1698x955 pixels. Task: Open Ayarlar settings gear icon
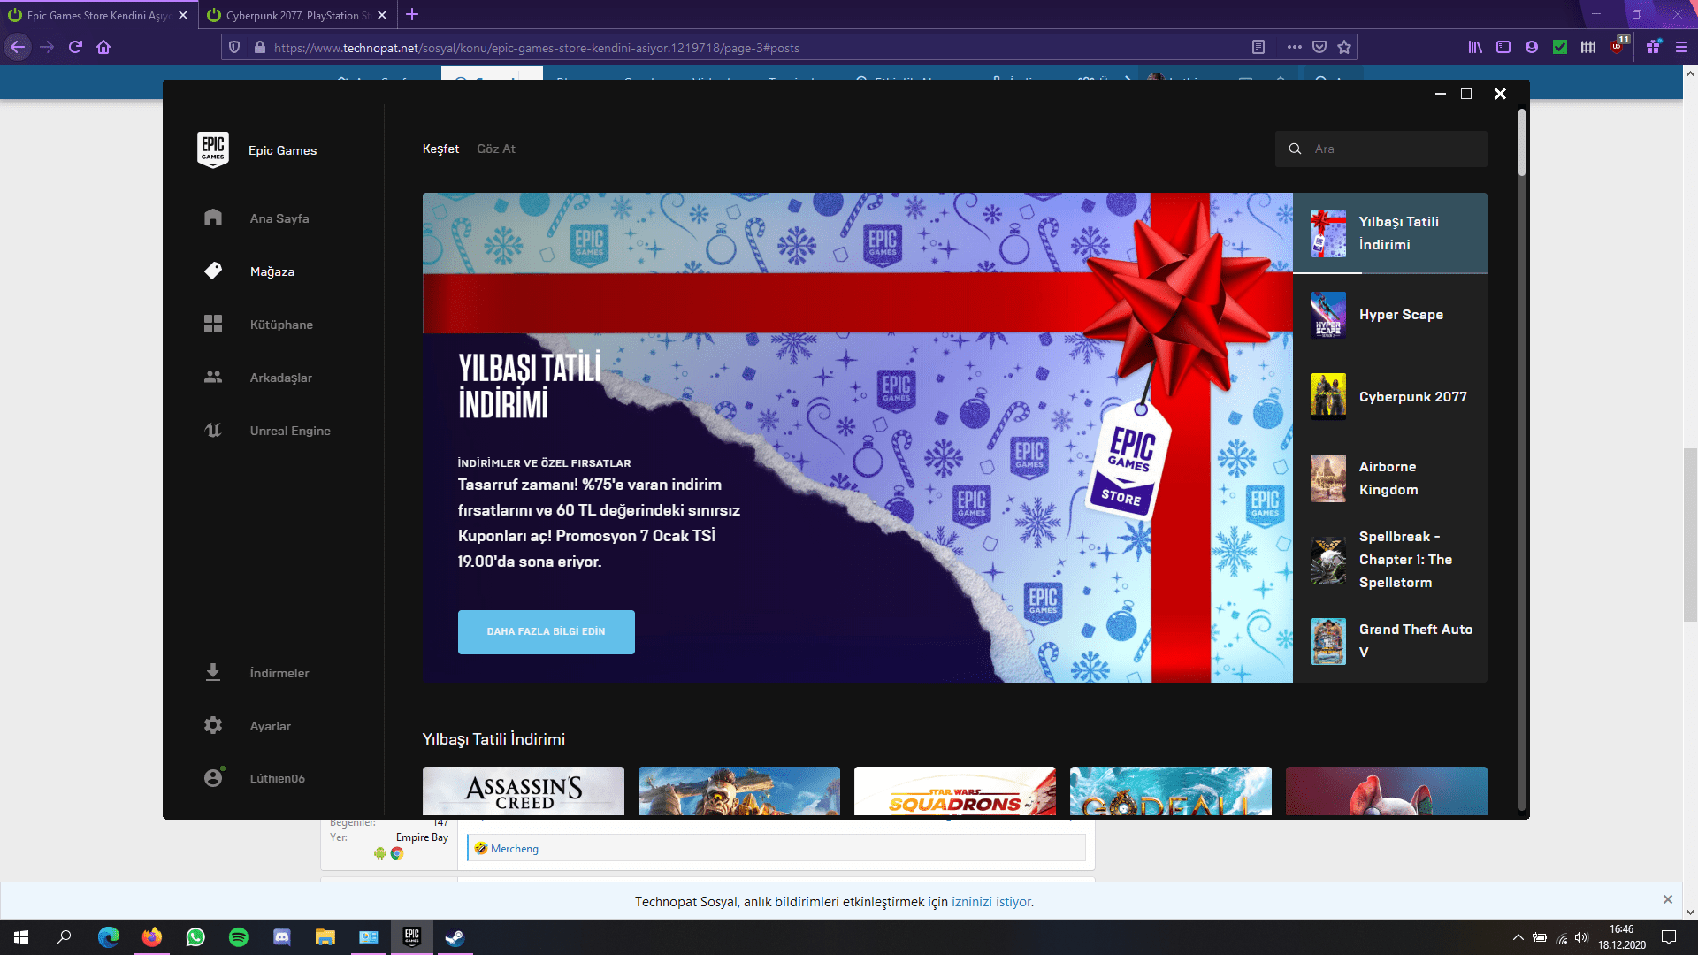[213, 725]
